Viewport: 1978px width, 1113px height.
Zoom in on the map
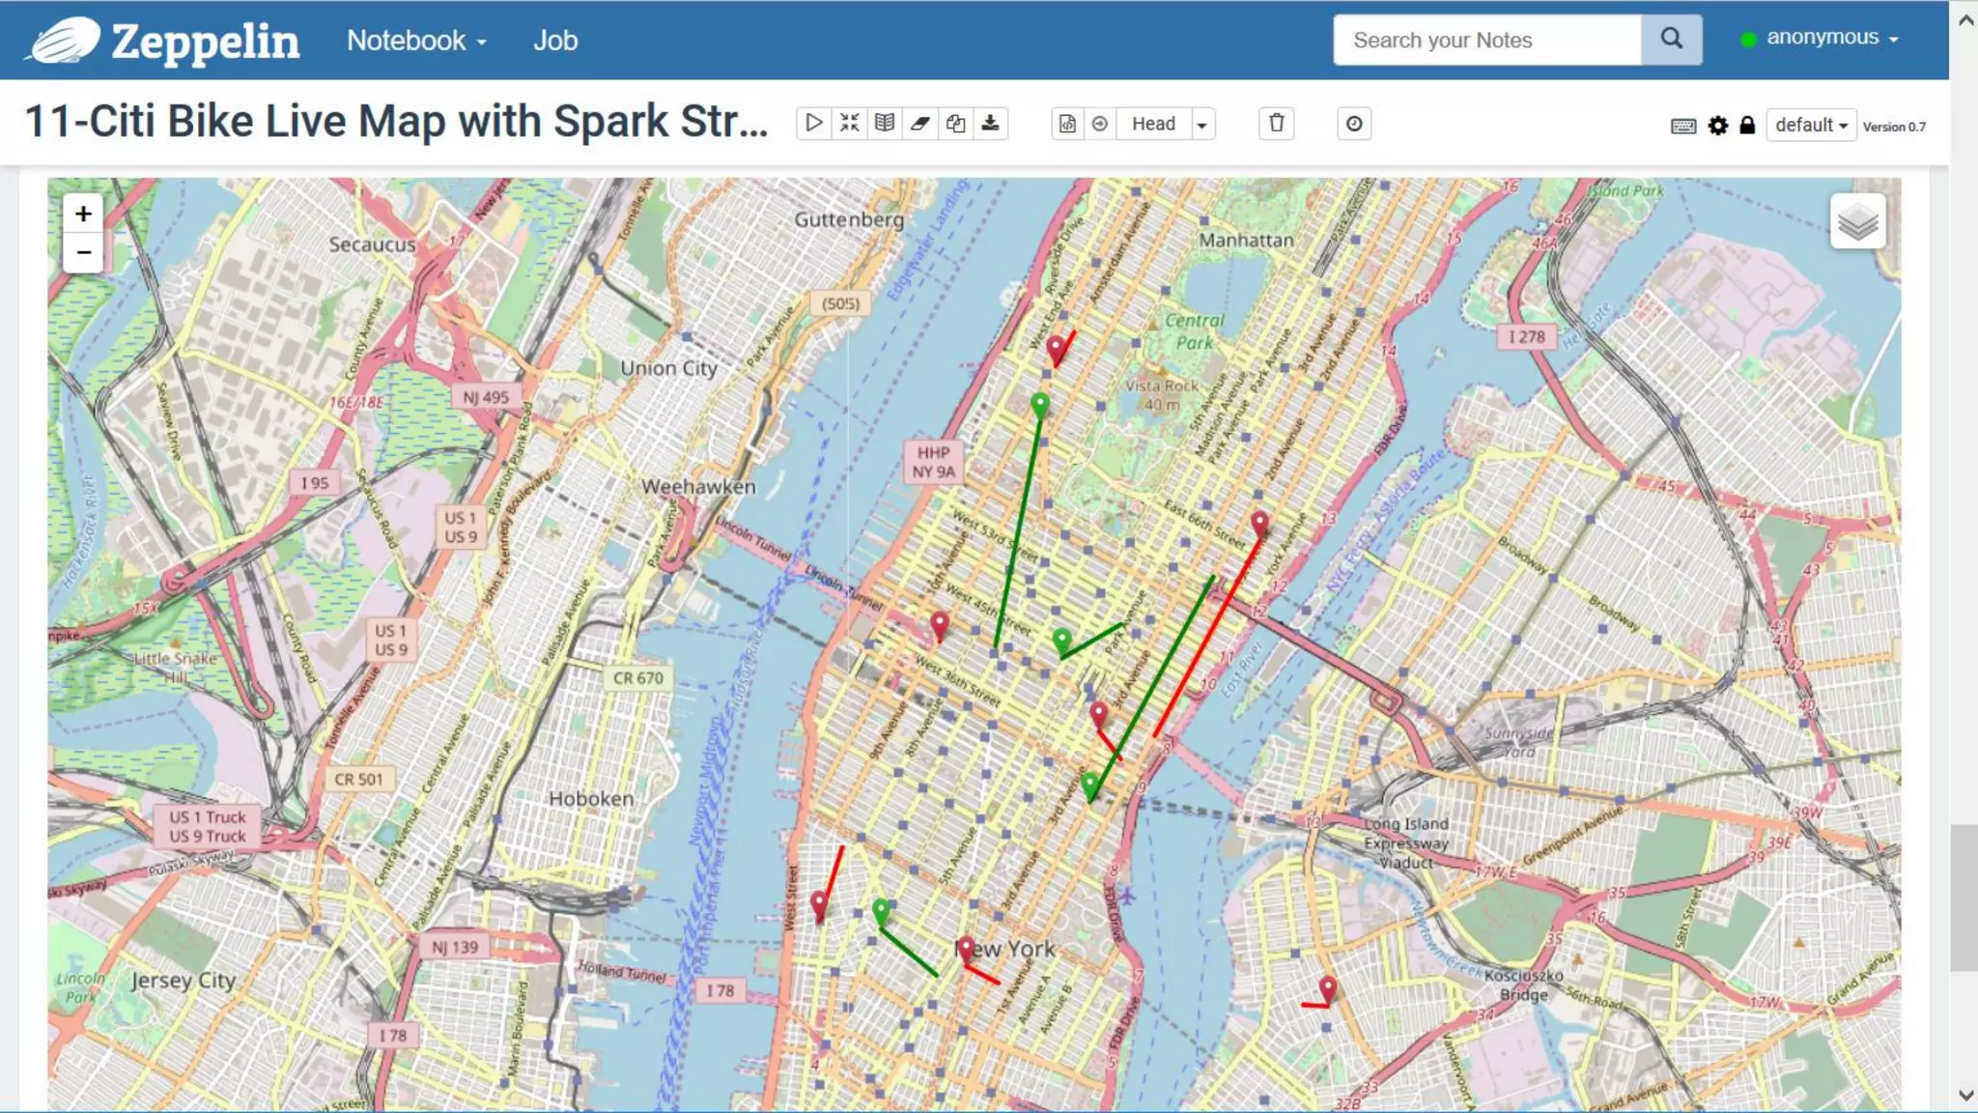point(84,214)
